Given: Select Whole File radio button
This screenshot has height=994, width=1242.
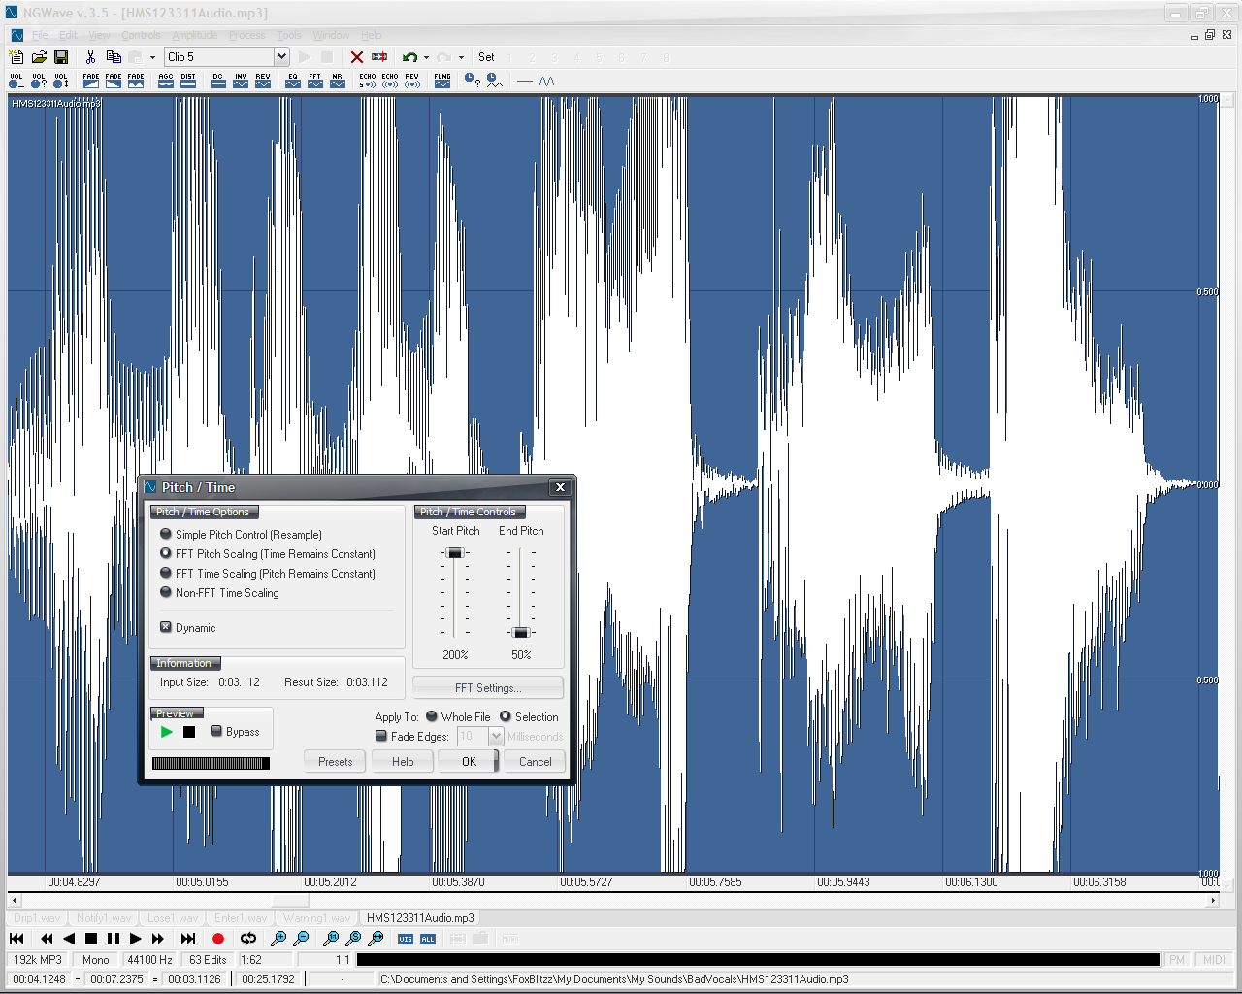Looking at the screenshot, I should pyautogui.click(x=432, y=716).
